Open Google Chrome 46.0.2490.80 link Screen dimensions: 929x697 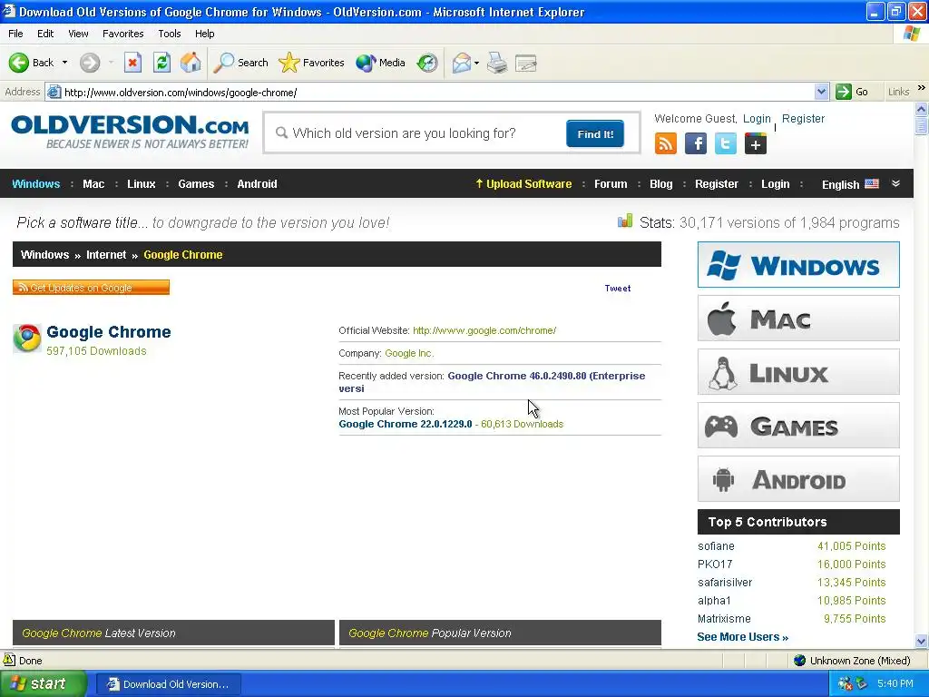(492, 382)
